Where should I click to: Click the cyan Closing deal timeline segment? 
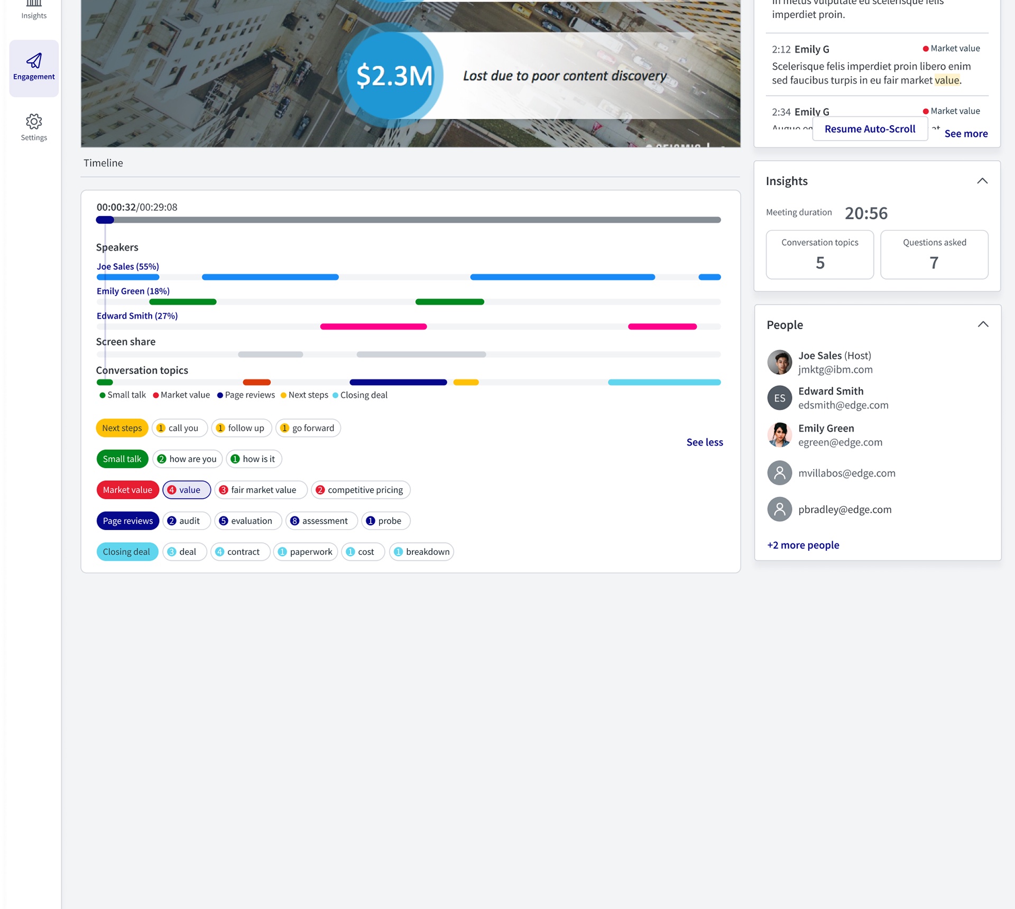coord(664,382)
